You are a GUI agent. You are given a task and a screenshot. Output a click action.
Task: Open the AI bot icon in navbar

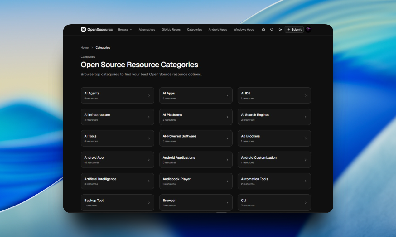pyautogui.click(x=263, y=30)
